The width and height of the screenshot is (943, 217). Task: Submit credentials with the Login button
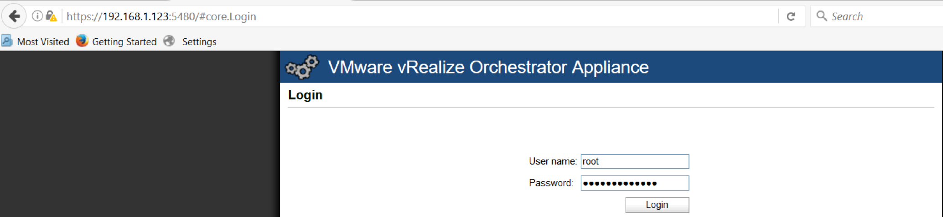coord(657,205)
